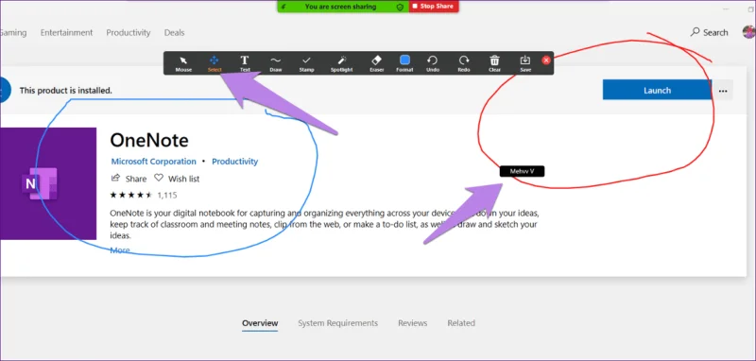Activate the Select annotation tool

click(x=215, y=63)
